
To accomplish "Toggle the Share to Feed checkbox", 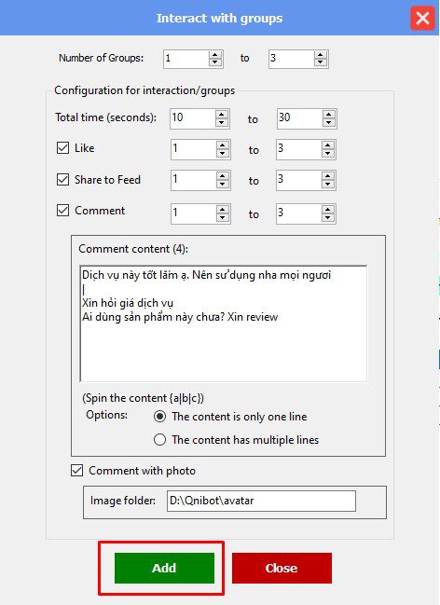I will click(62, 179).
